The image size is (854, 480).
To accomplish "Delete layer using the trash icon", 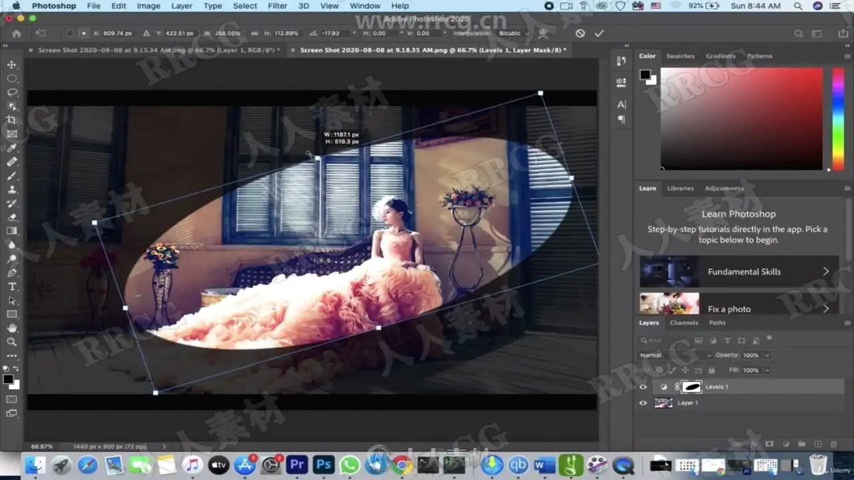I will point(833,444).
